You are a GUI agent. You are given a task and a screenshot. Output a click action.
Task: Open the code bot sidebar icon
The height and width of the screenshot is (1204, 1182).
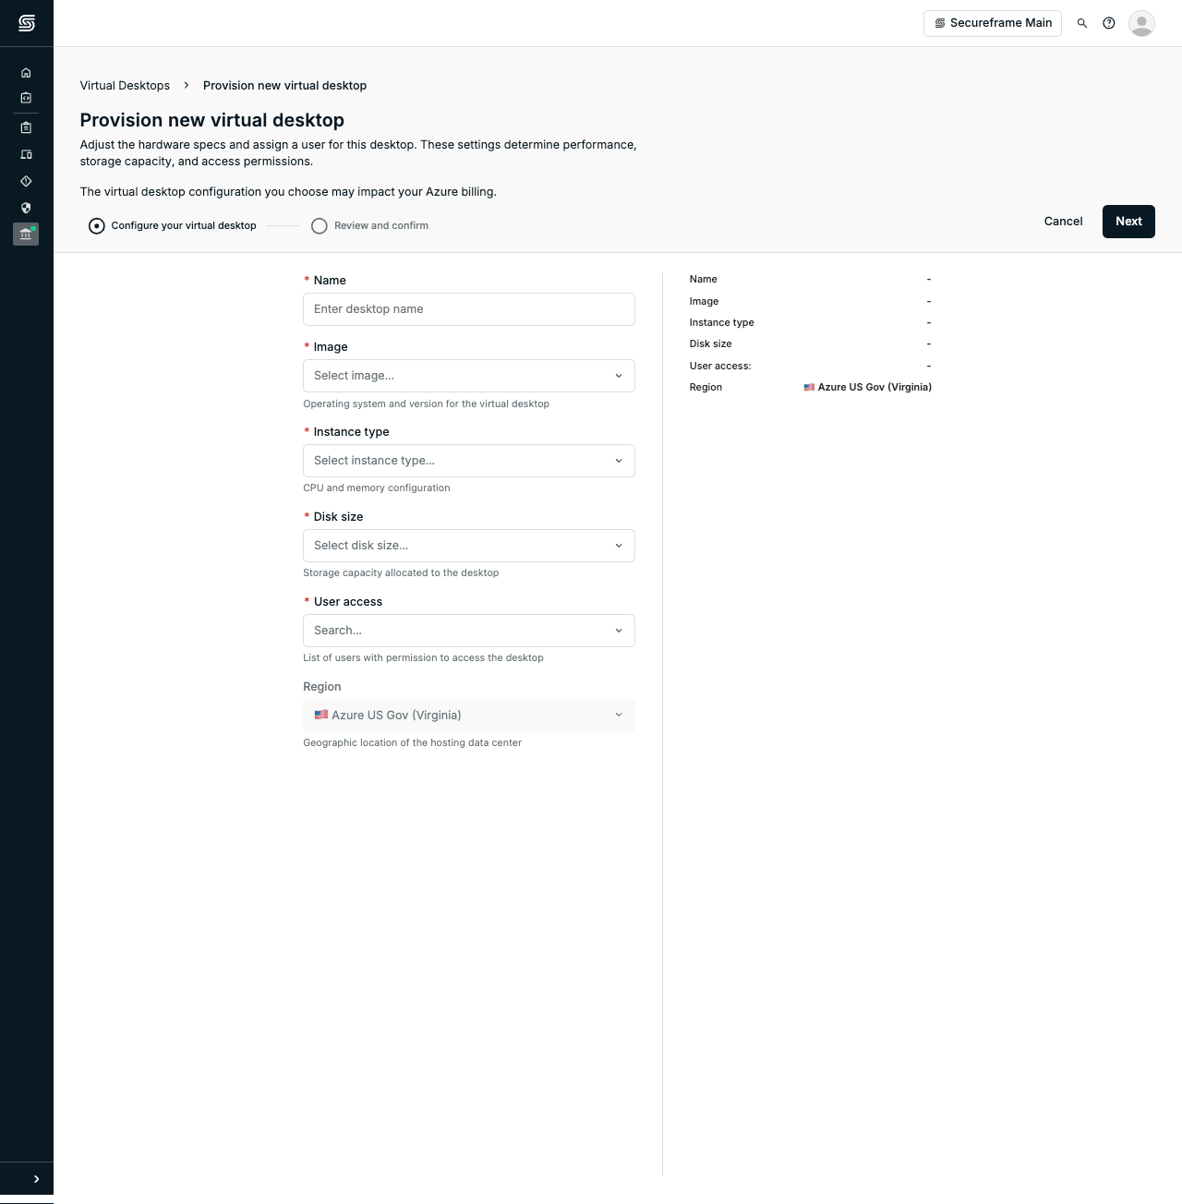pos(26,98)
